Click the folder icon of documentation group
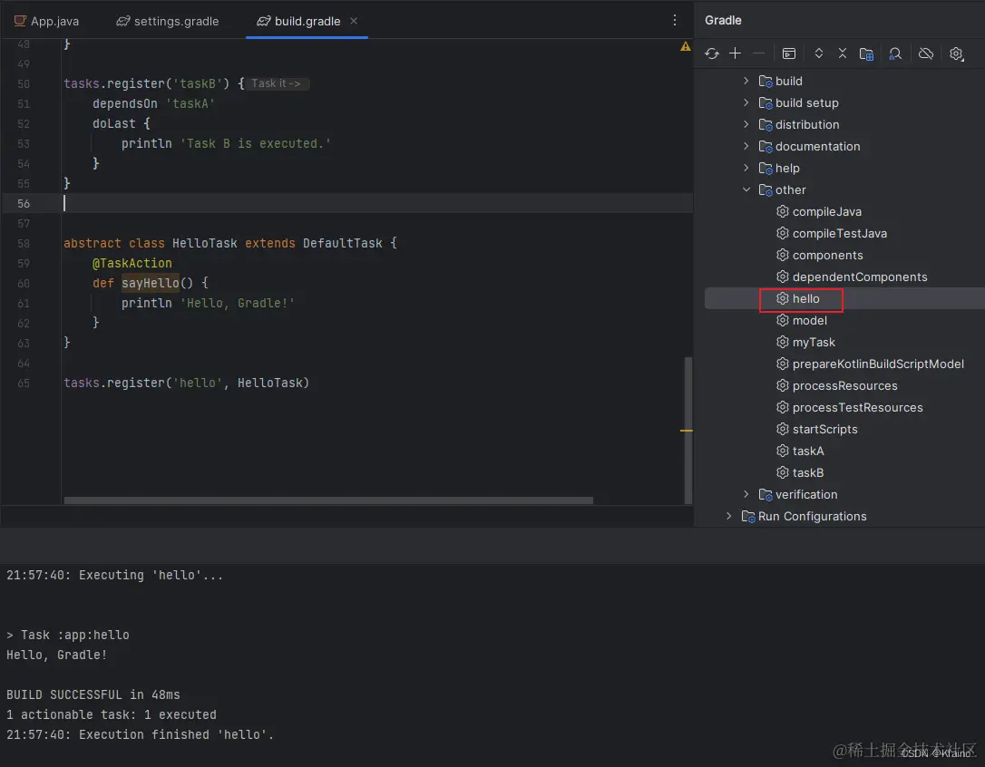 (x=766, y=146)
